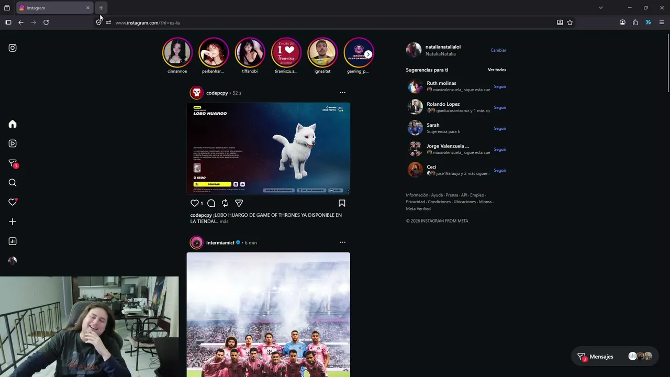Open the intermiamicf username link

tap(220, 242)
